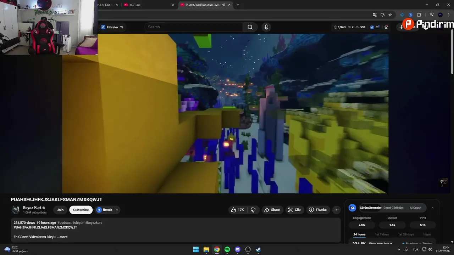Image resolution: width=454 pixels, height=255 pixels.
Task: Open the vidIQ extension icon in Chrome toolbar
Action: click(x=410, y=15)
